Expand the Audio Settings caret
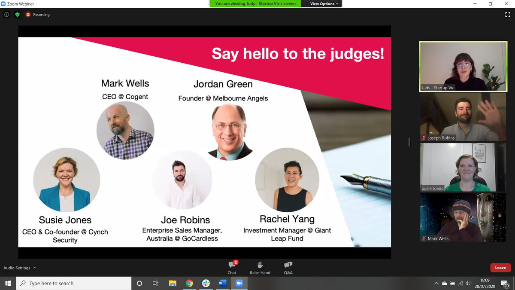Image resolution: width=515 pixels, height=290 pixels. tap(35, 268)
